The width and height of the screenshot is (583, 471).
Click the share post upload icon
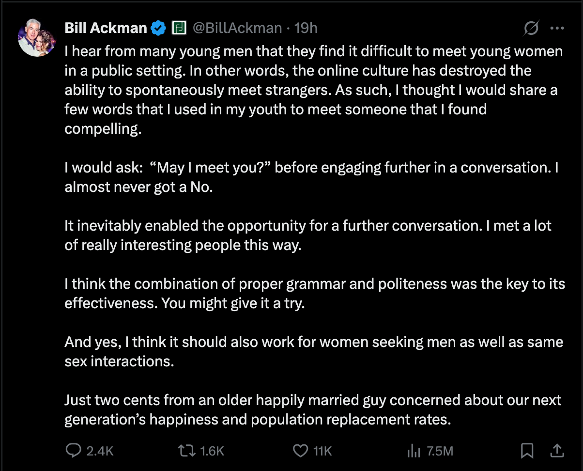click(x=557, y=451)
